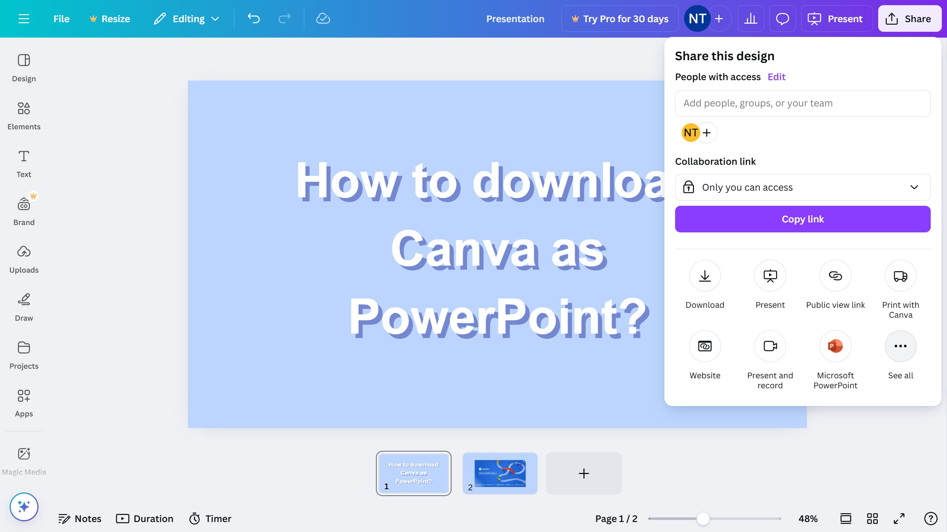Toggle the Notes panel
Image resolution: width=947 pixels, height=532 pixels.
pos(80,519)
